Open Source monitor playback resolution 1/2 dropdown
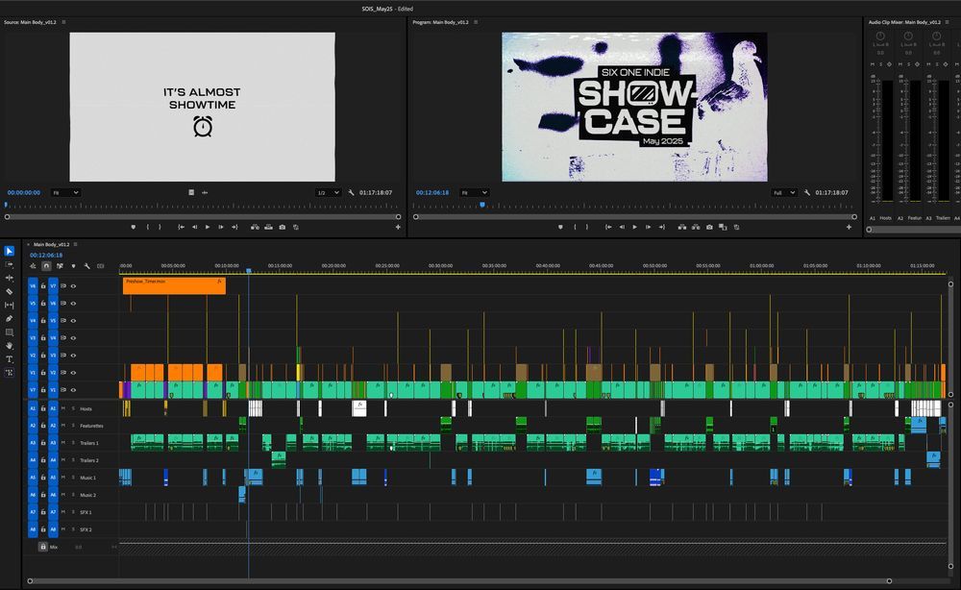 [x=328, y=192]
